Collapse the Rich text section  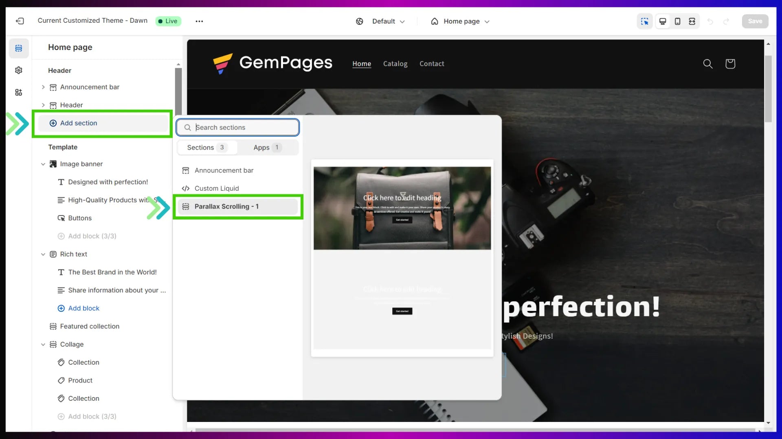point(43,254)
